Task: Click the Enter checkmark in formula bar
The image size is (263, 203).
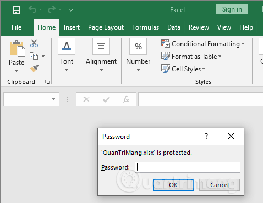Action: pyautogui.click(x=106, y=99)
